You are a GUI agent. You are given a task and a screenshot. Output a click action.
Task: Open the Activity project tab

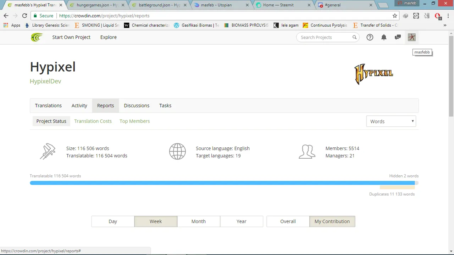[x=79, y=106]
